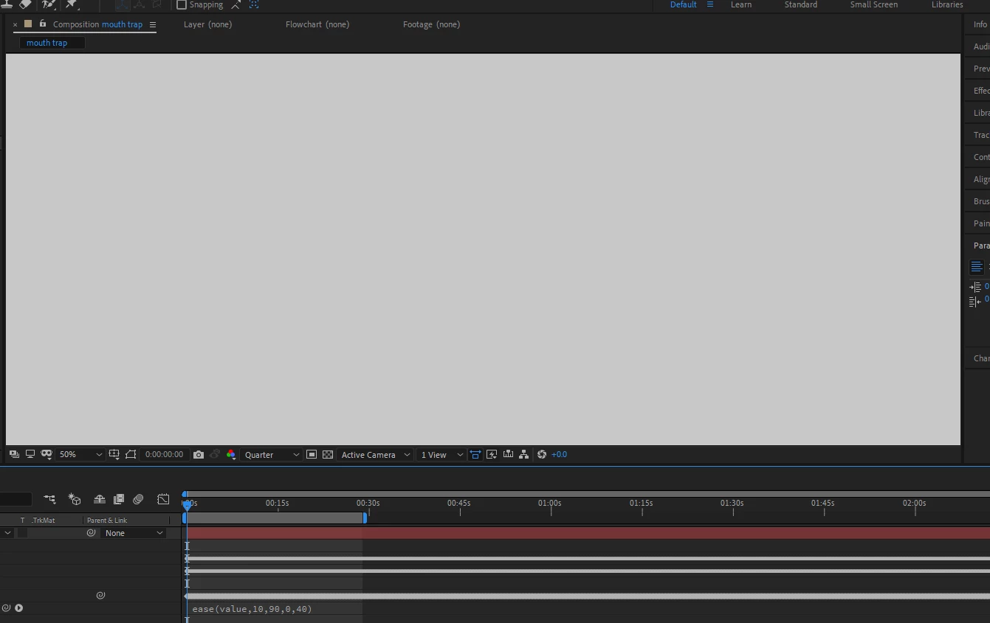Click the Parent & Link column header
The height and width of the screenshot is (623, 990).
click(107, 521)
